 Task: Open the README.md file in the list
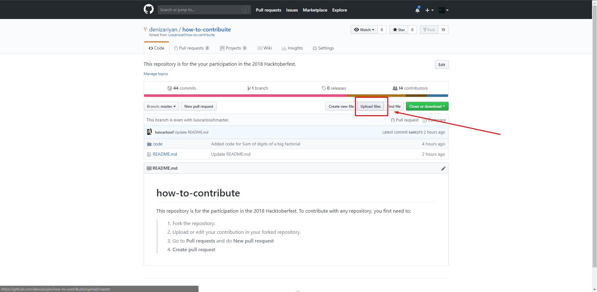click(165, 154)
